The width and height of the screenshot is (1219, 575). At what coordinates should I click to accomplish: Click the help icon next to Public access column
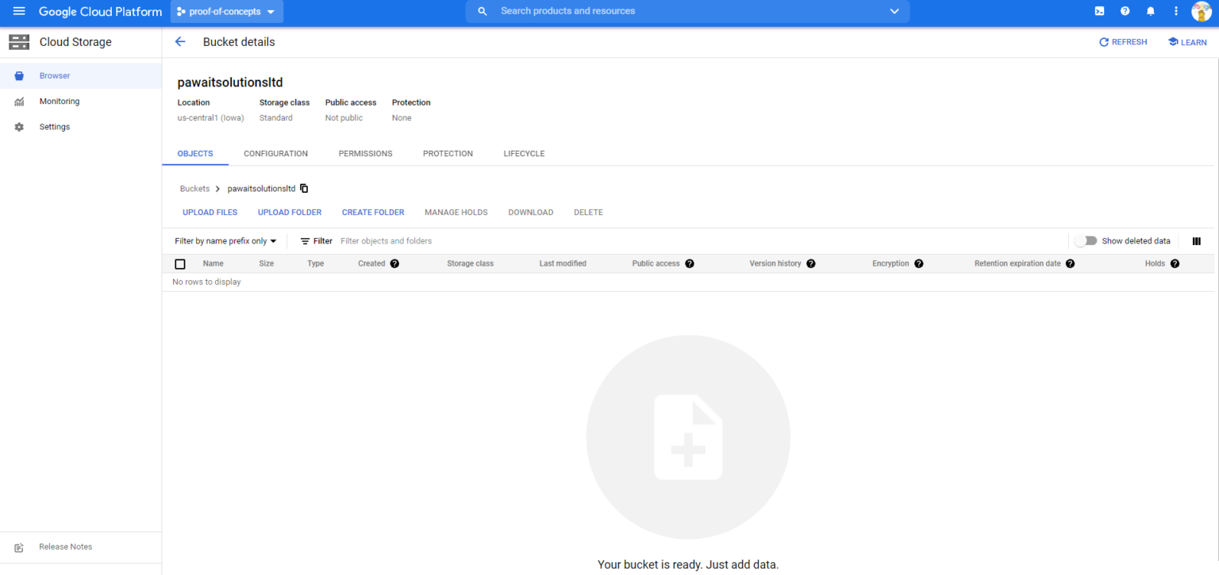coord(690,263)
